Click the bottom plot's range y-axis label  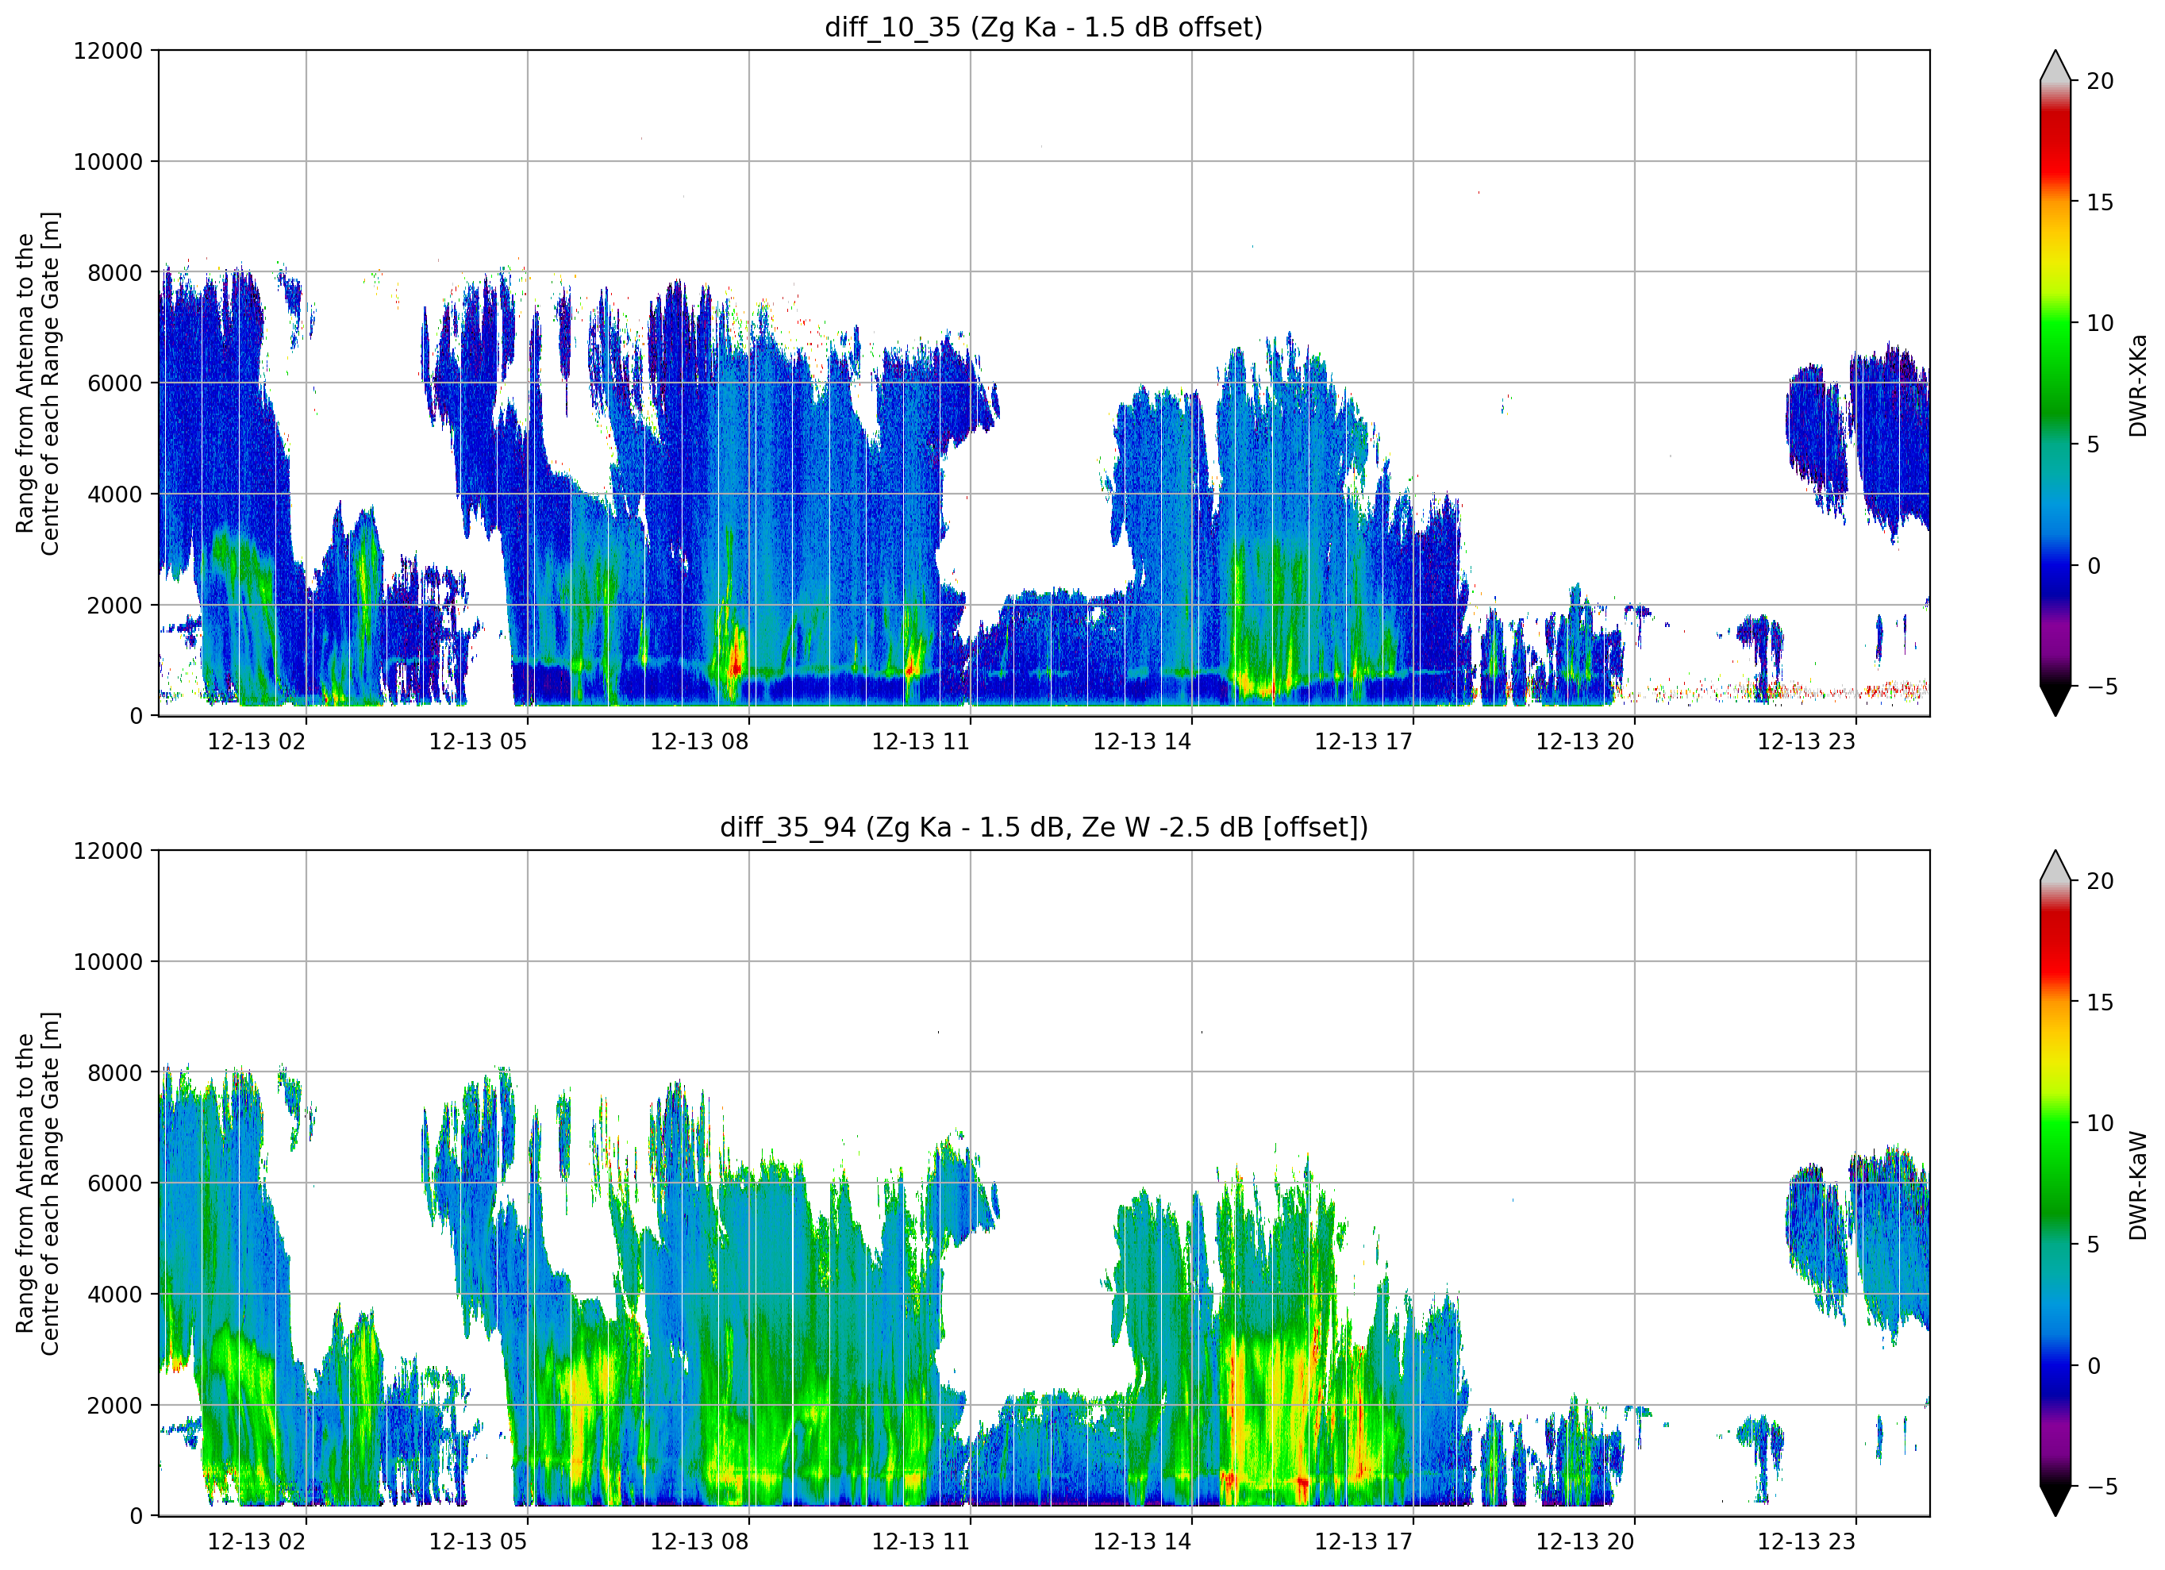[37, 1184]
